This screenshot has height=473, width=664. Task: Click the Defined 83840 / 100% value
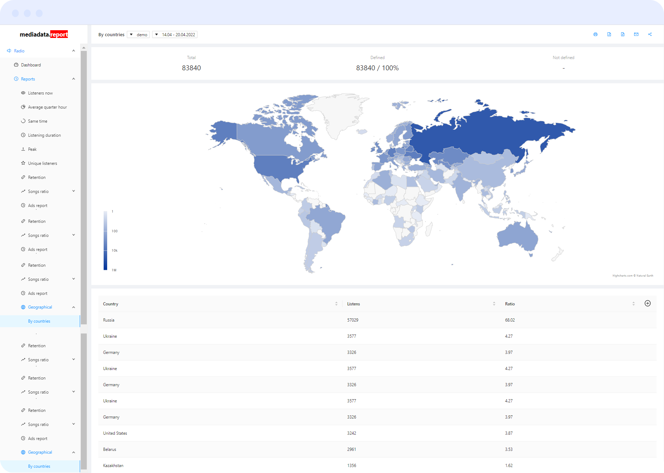click(x=377, y=68)
